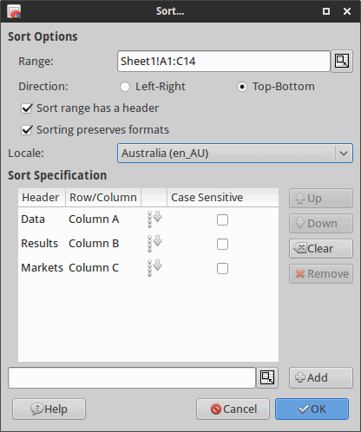Enable Case Sensitive for Data row
Screen dimensions: 361x432
pos(222,219)
